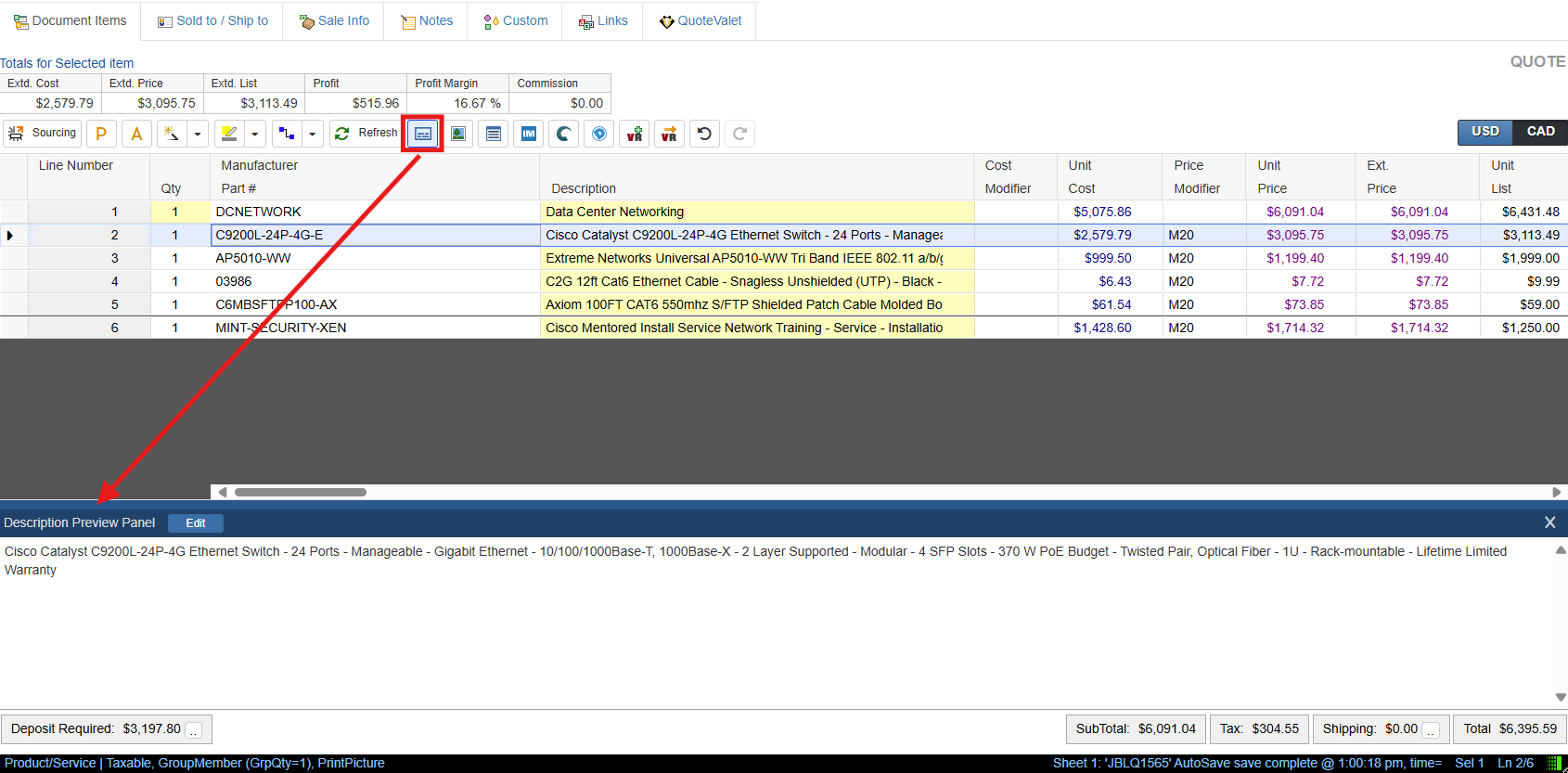Screen dimensions: 1568x773
Task: Click the Ingram Micro IM icon
Action: click(x=529, y=134)
